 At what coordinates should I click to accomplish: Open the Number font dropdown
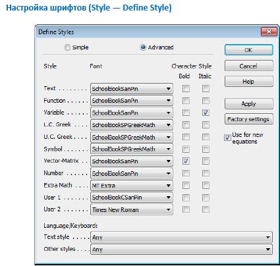pos(132,173)
